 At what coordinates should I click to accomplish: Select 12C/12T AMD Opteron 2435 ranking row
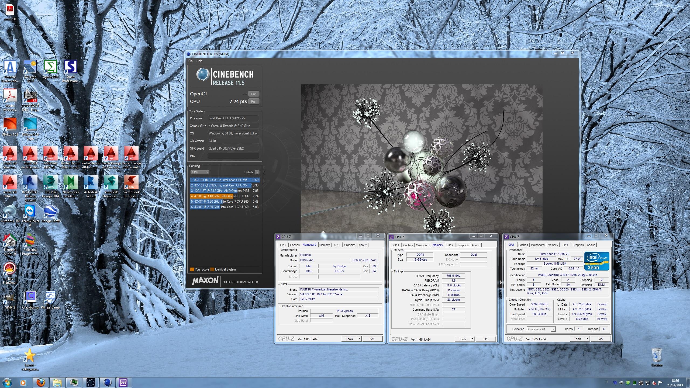pos(225,191)
